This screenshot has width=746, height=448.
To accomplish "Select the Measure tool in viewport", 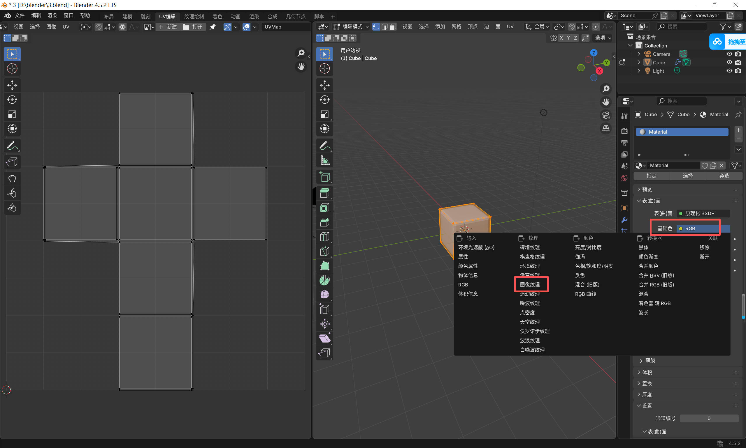I will coord(324,160).
